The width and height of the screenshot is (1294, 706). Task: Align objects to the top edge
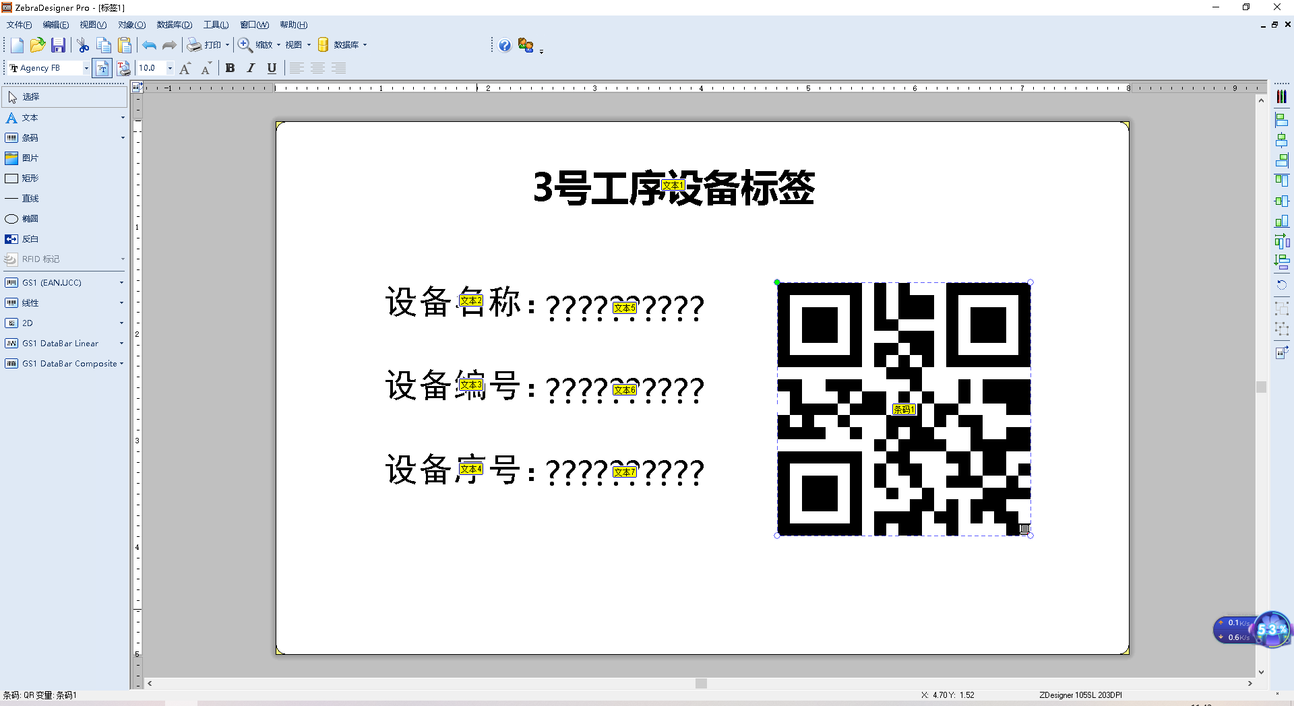point(1281,181)
